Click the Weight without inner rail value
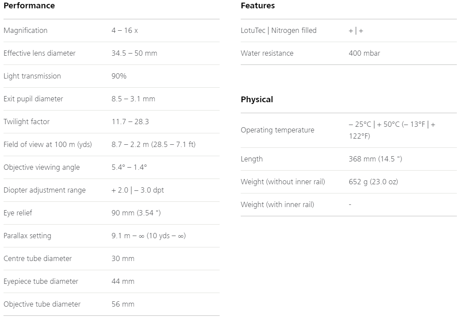The height and width of the screenshot is (322, 463). 373,182
